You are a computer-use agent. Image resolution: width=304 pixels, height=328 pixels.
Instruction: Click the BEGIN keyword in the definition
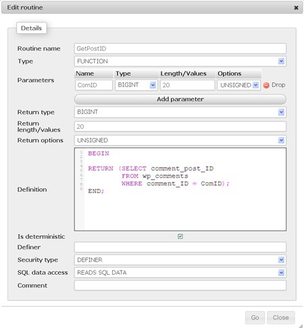click(x=99, y=153)
